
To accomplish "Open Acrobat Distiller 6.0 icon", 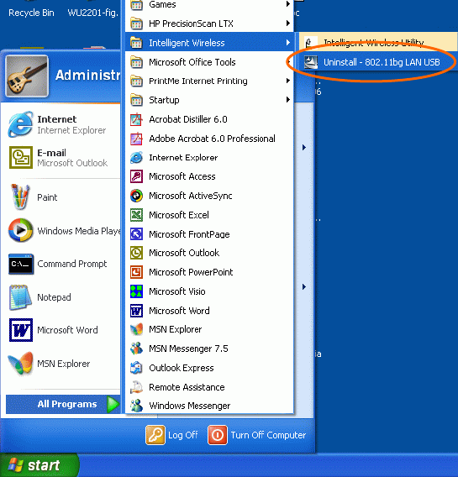I will (x=137, y=119).
